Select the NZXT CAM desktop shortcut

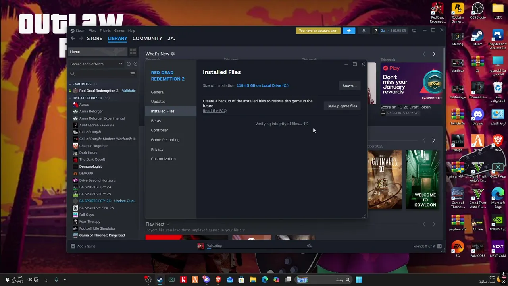[x=498, y=249]
